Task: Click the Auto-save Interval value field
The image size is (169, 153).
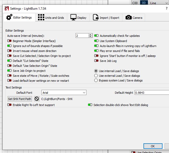Action: tap(82, 36)
